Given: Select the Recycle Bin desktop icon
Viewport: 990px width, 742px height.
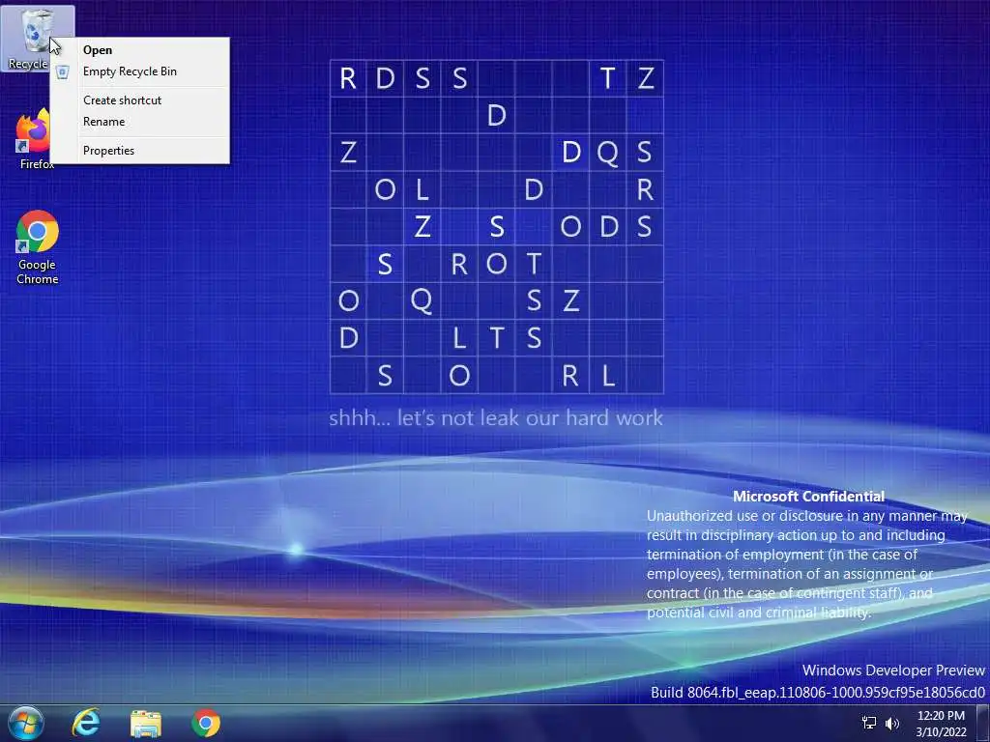Looking at the screenshot, I should point(36,38).
